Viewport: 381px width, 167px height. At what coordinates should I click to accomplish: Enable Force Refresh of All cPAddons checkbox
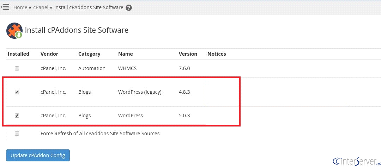pyautogui.click(x=17, y=133)
